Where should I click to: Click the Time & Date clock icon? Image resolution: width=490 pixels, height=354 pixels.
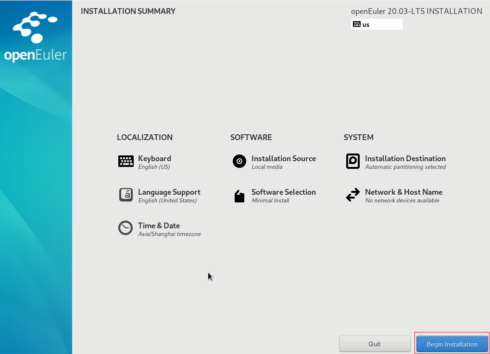126,228
